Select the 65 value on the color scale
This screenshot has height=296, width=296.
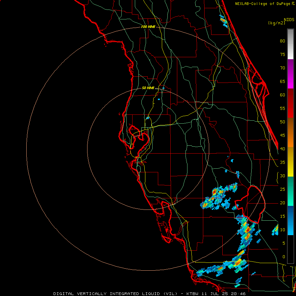pos(283,82)
